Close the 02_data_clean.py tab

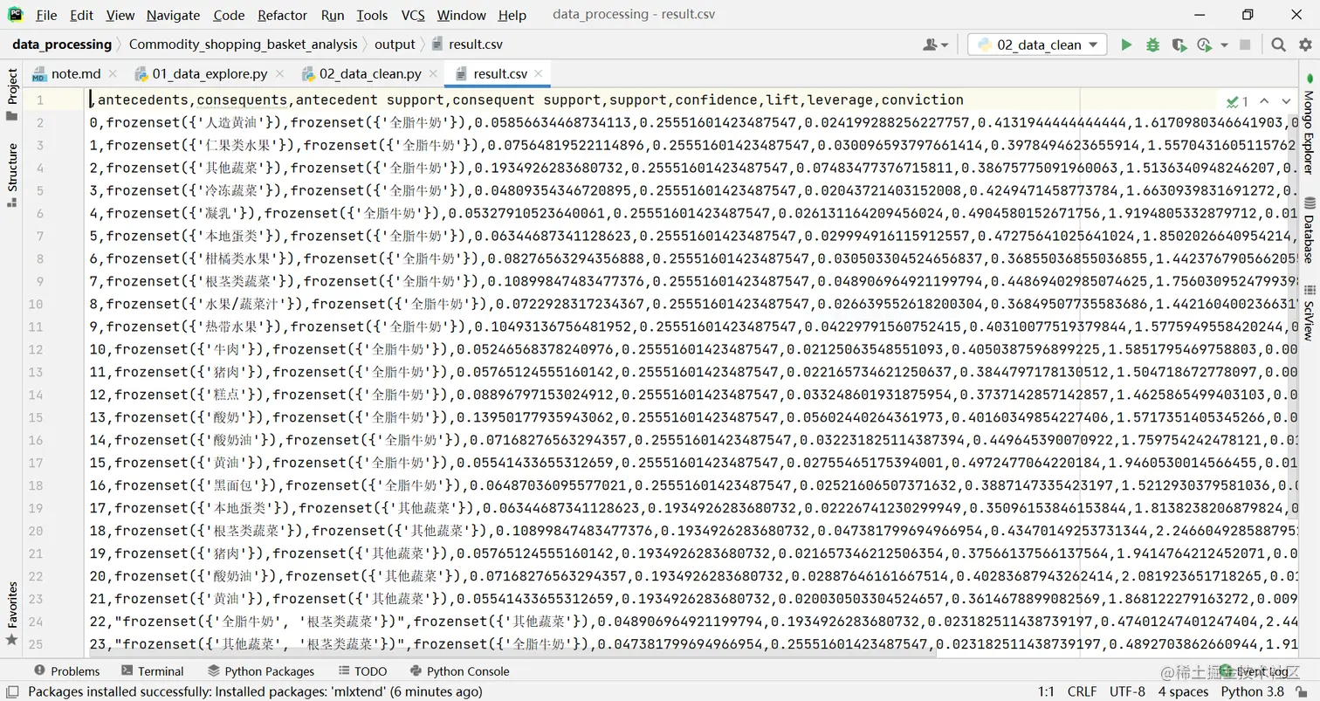(x=434, y=74)
